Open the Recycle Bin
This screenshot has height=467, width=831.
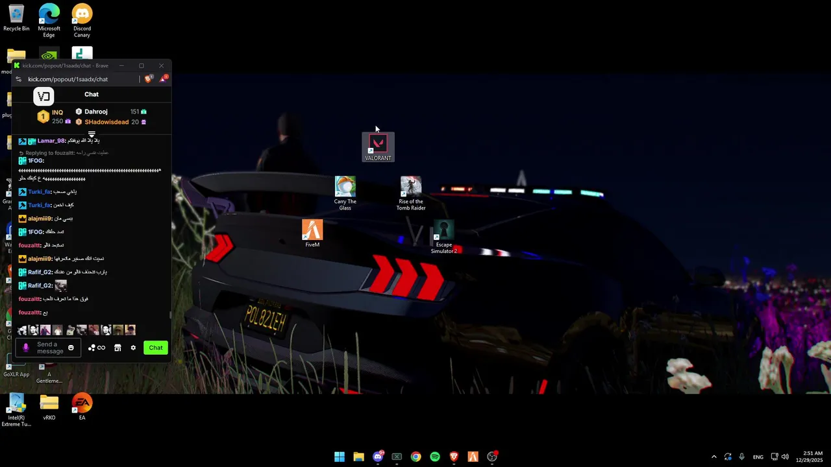pyautogui.click(x=16, y=18)
